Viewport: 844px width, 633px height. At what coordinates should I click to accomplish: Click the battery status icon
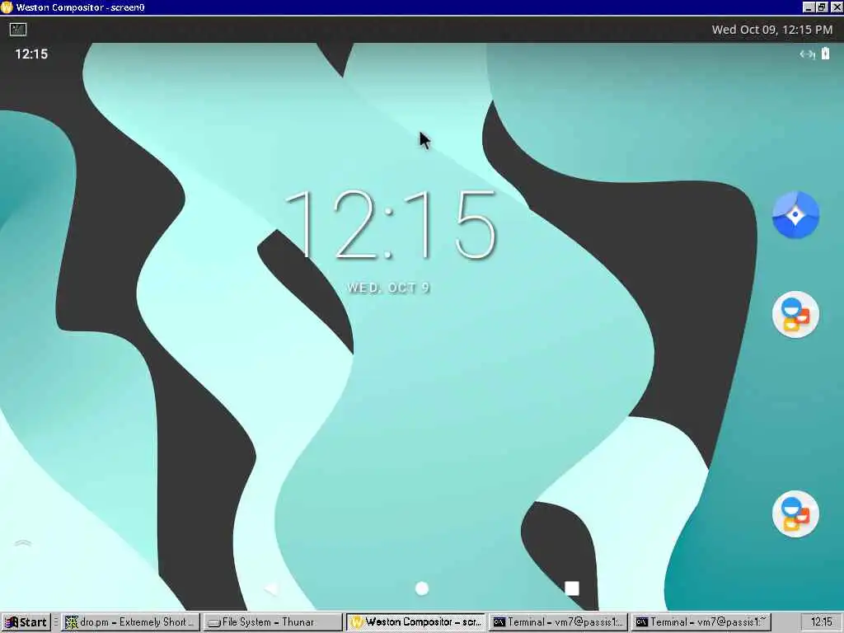click(825, 54)
